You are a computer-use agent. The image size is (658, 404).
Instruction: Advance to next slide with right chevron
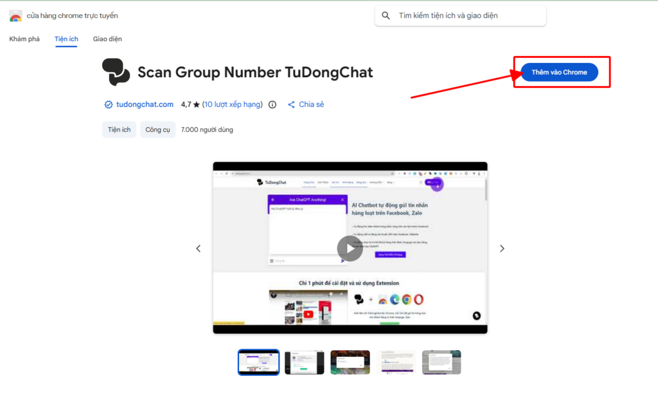point(502,248)
